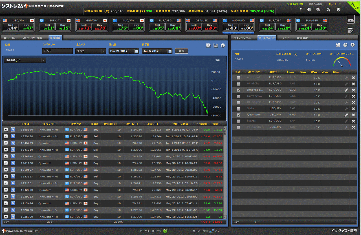Mute sound with the speaker icon

pos(309,10)
